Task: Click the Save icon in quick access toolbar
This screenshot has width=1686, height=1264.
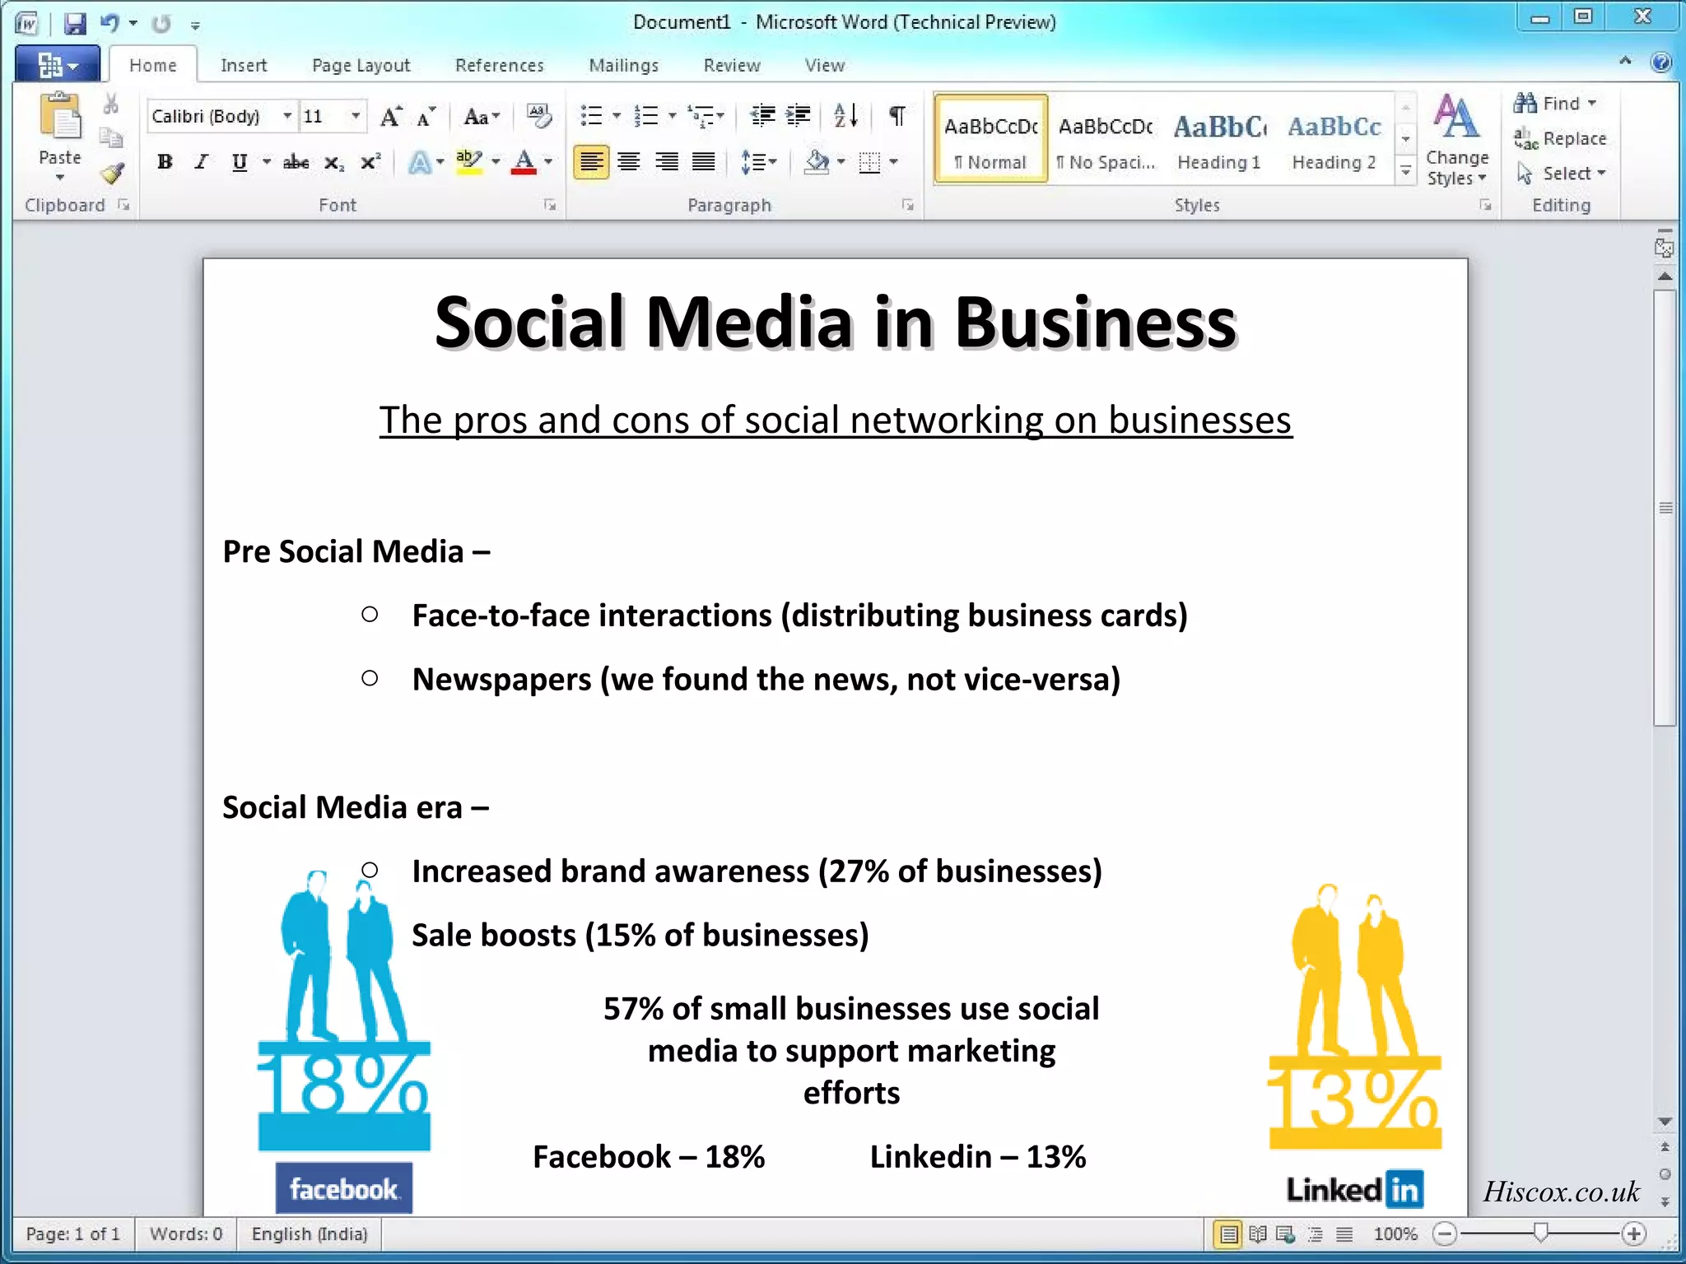Action: tap(75, 23)
